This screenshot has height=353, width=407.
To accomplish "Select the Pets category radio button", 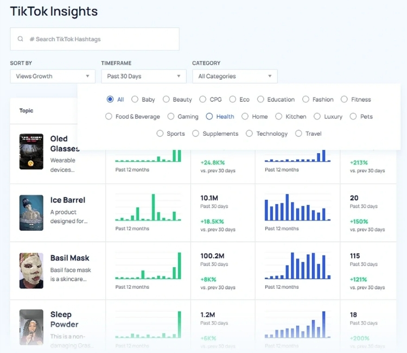I will 353,116.
